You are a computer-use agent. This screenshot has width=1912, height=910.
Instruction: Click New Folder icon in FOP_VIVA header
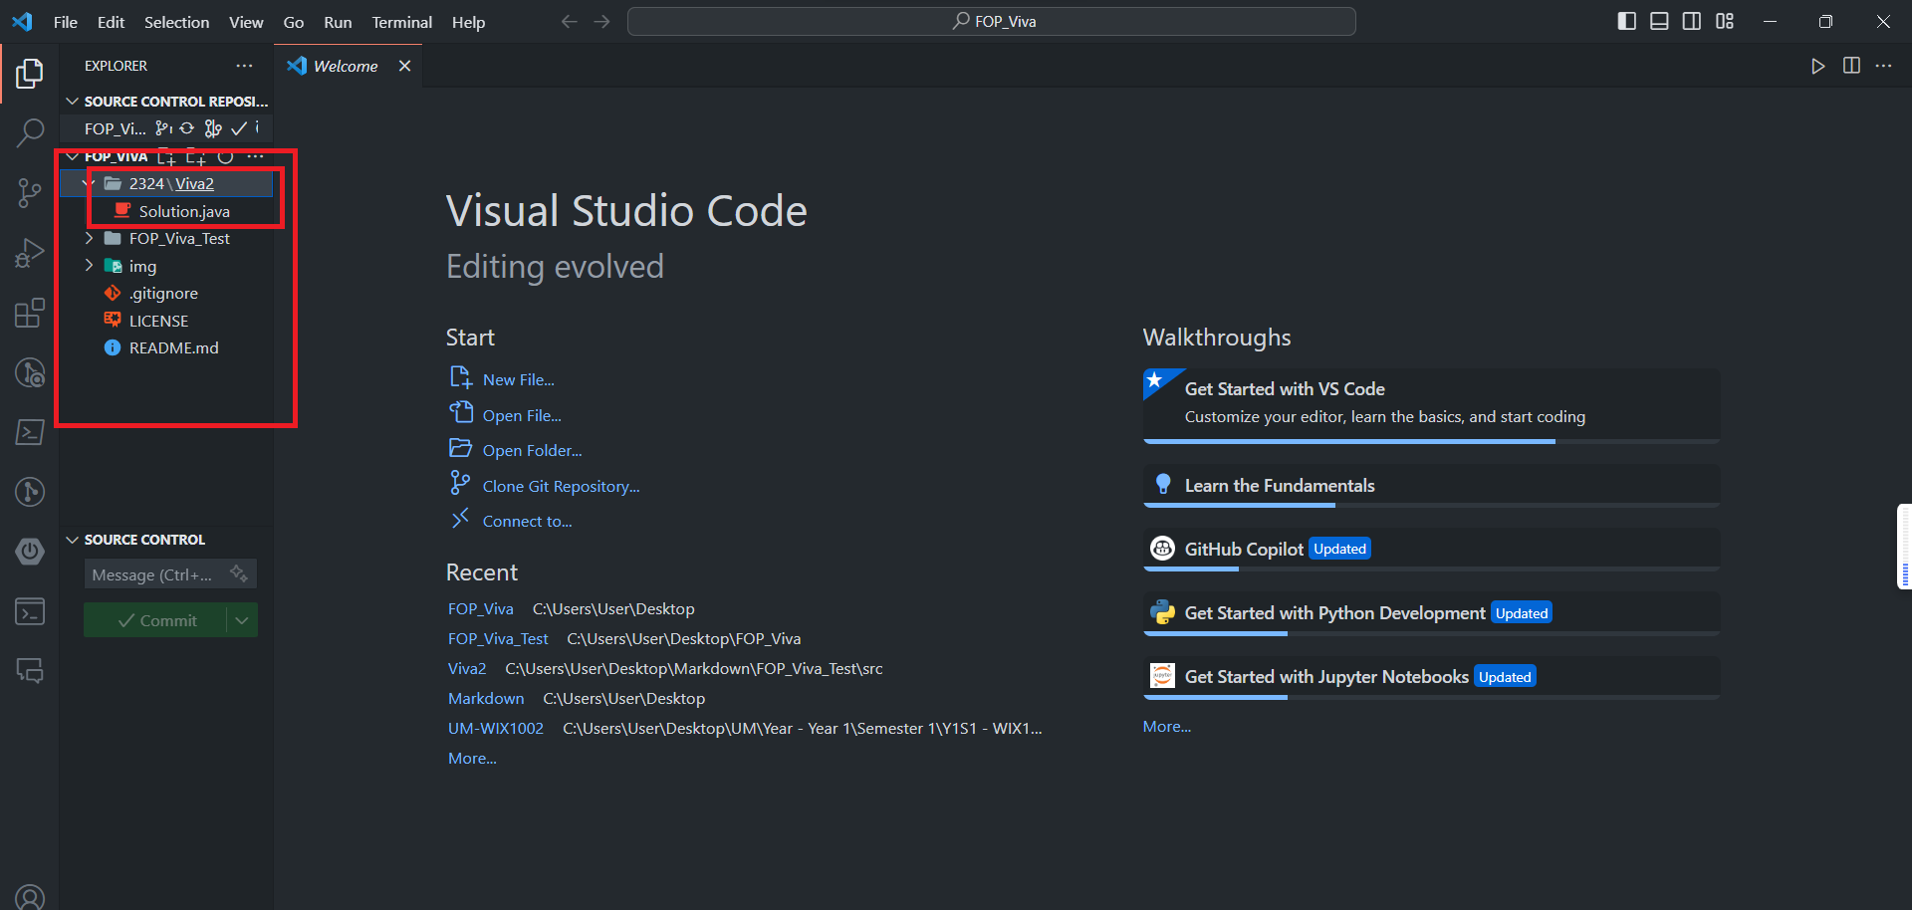(196, 156)
